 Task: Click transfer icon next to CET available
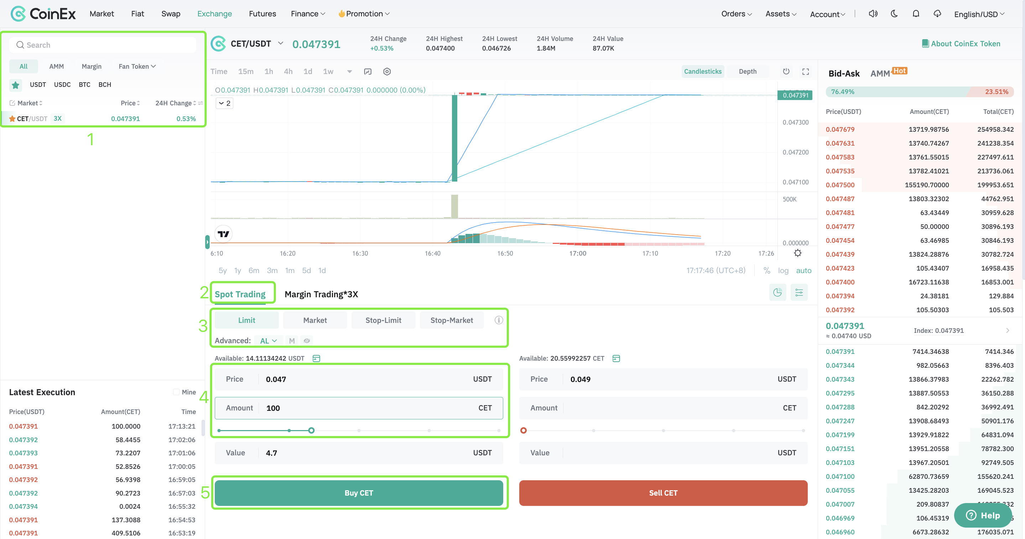[616, 359]
